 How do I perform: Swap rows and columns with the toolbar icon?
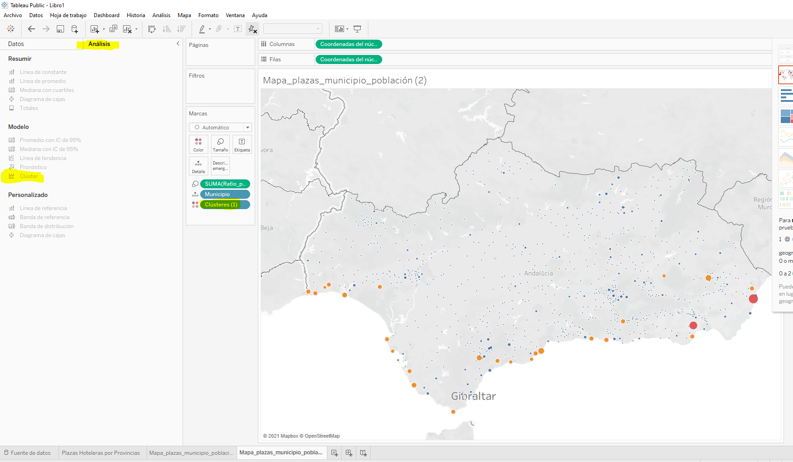pyautogui.click(x=152, y=28)
